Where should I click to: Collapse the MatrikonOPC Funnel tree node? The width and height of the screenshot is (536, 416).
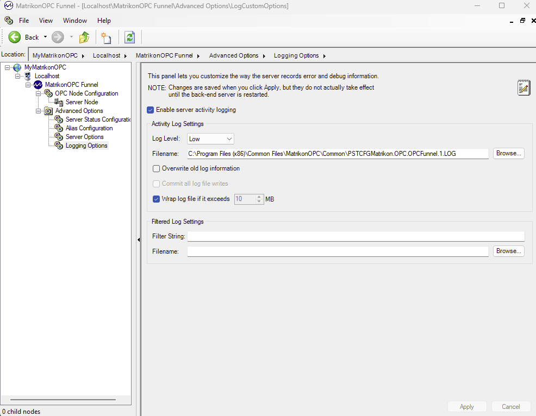[28, 85]
